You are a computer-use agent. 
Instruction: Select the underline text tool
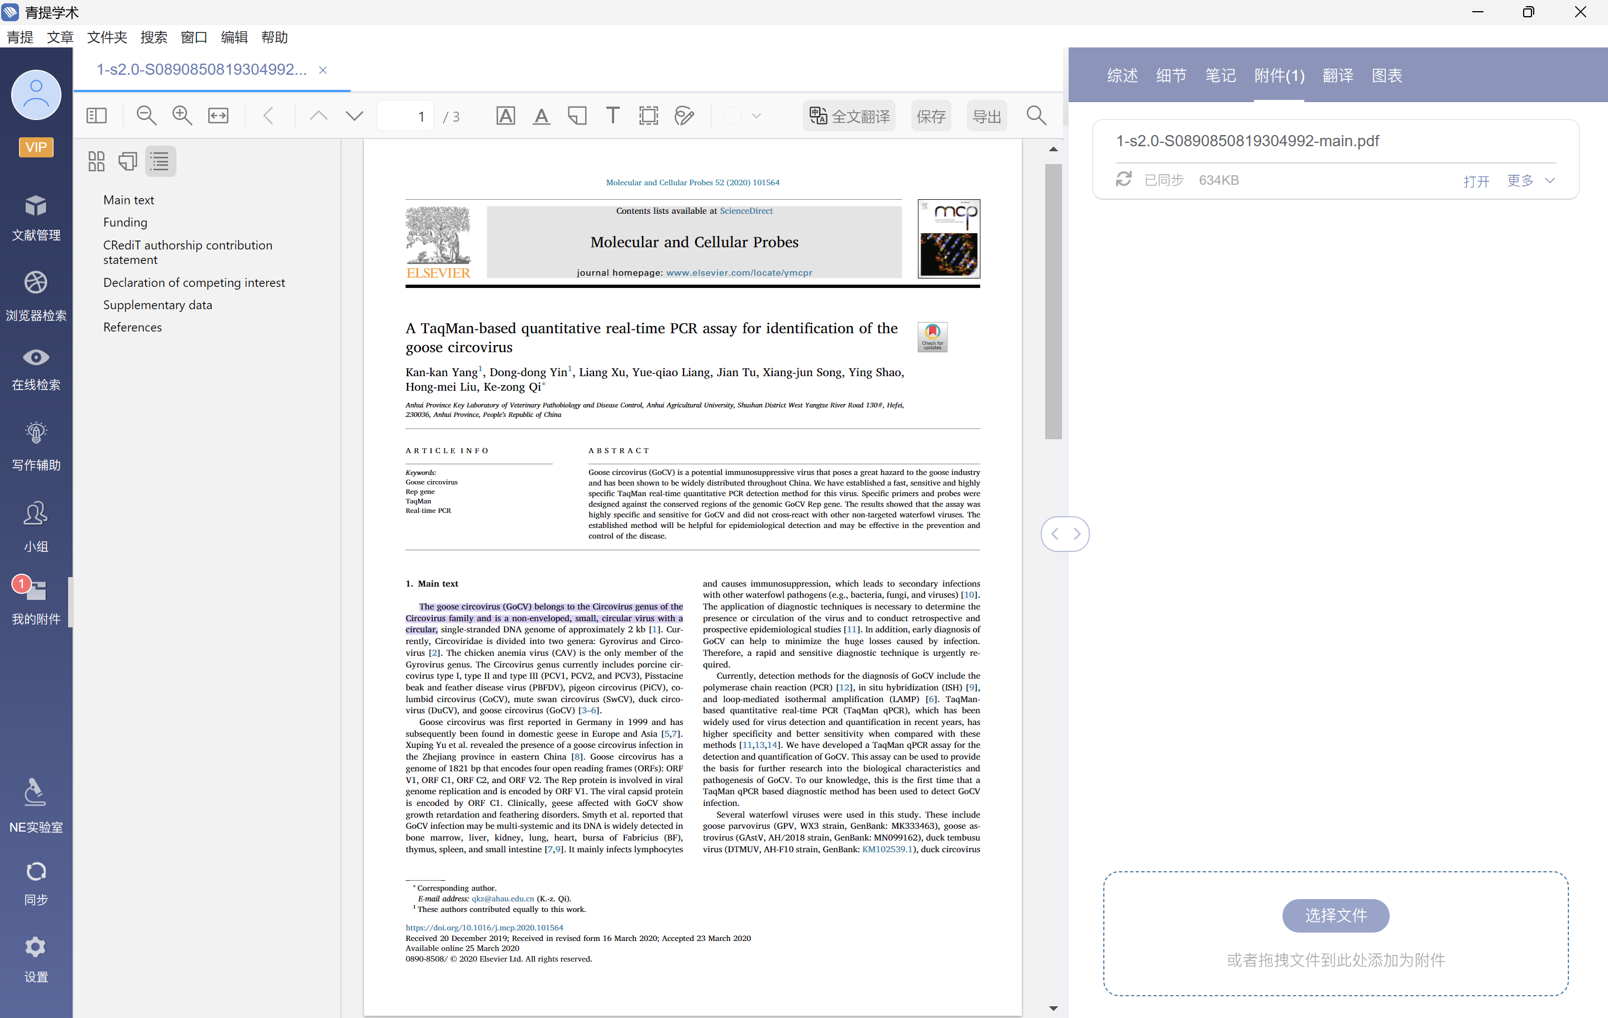tap(542, 116)
